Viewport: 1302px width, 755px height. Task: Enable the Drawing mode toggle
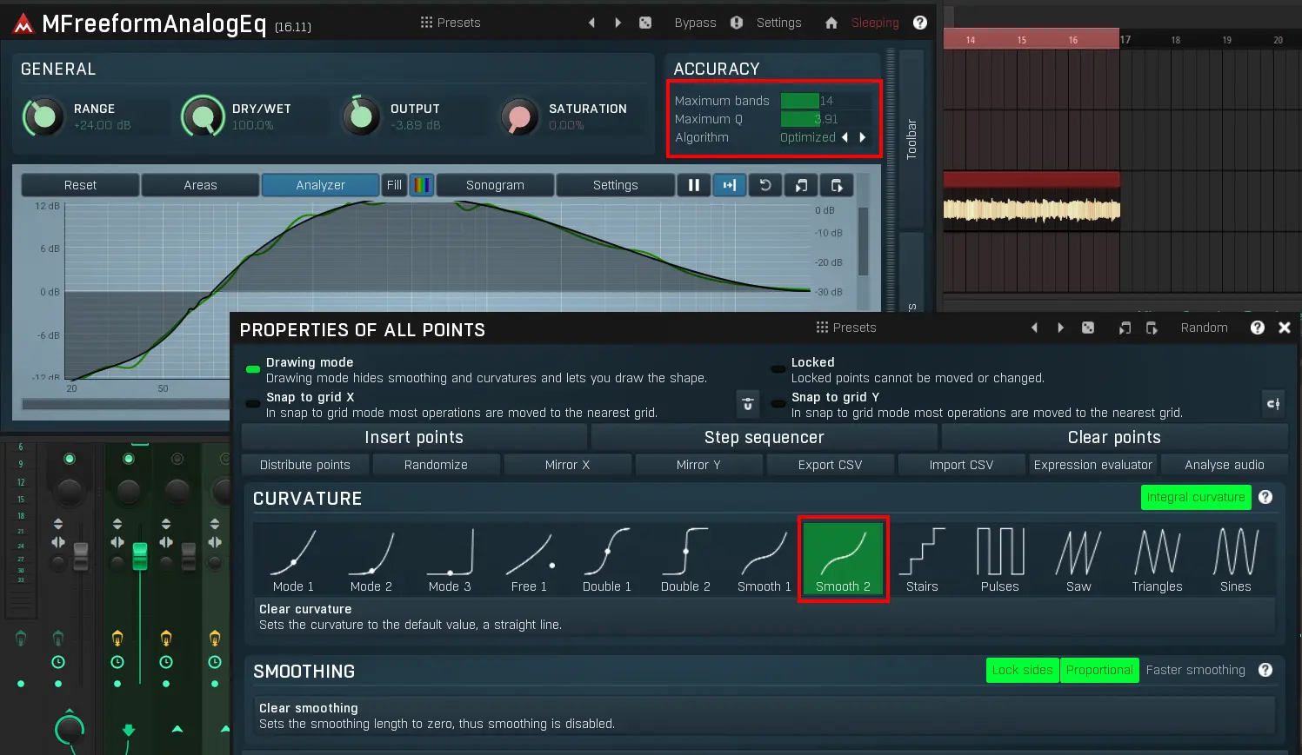tap(253, 369)
